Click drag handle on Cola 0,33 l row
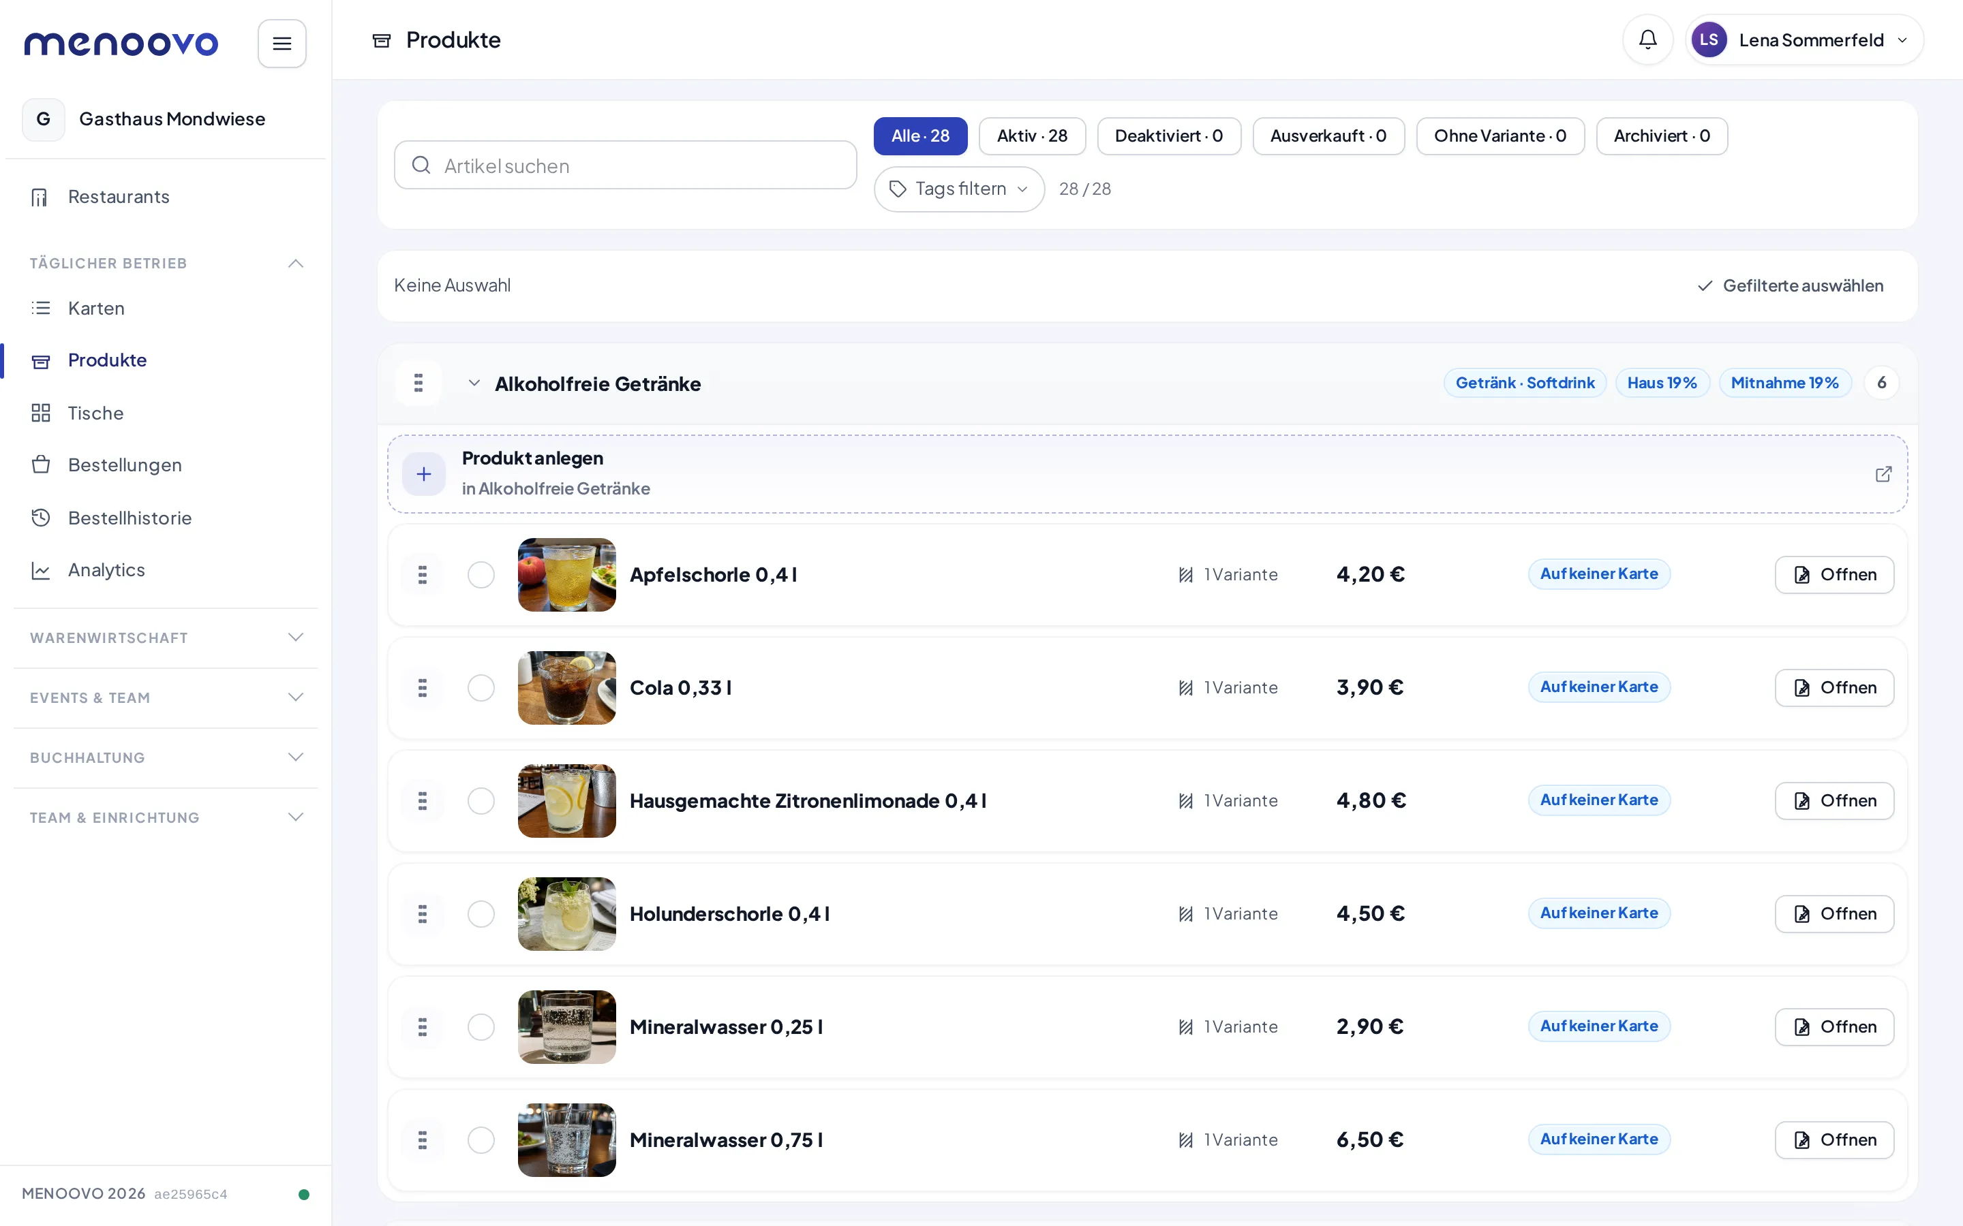 (x=422, y=688)
